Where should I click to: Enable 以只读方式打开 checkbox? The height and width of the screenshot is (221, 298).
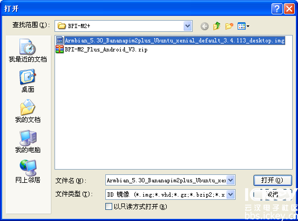[x=109, y=207]
